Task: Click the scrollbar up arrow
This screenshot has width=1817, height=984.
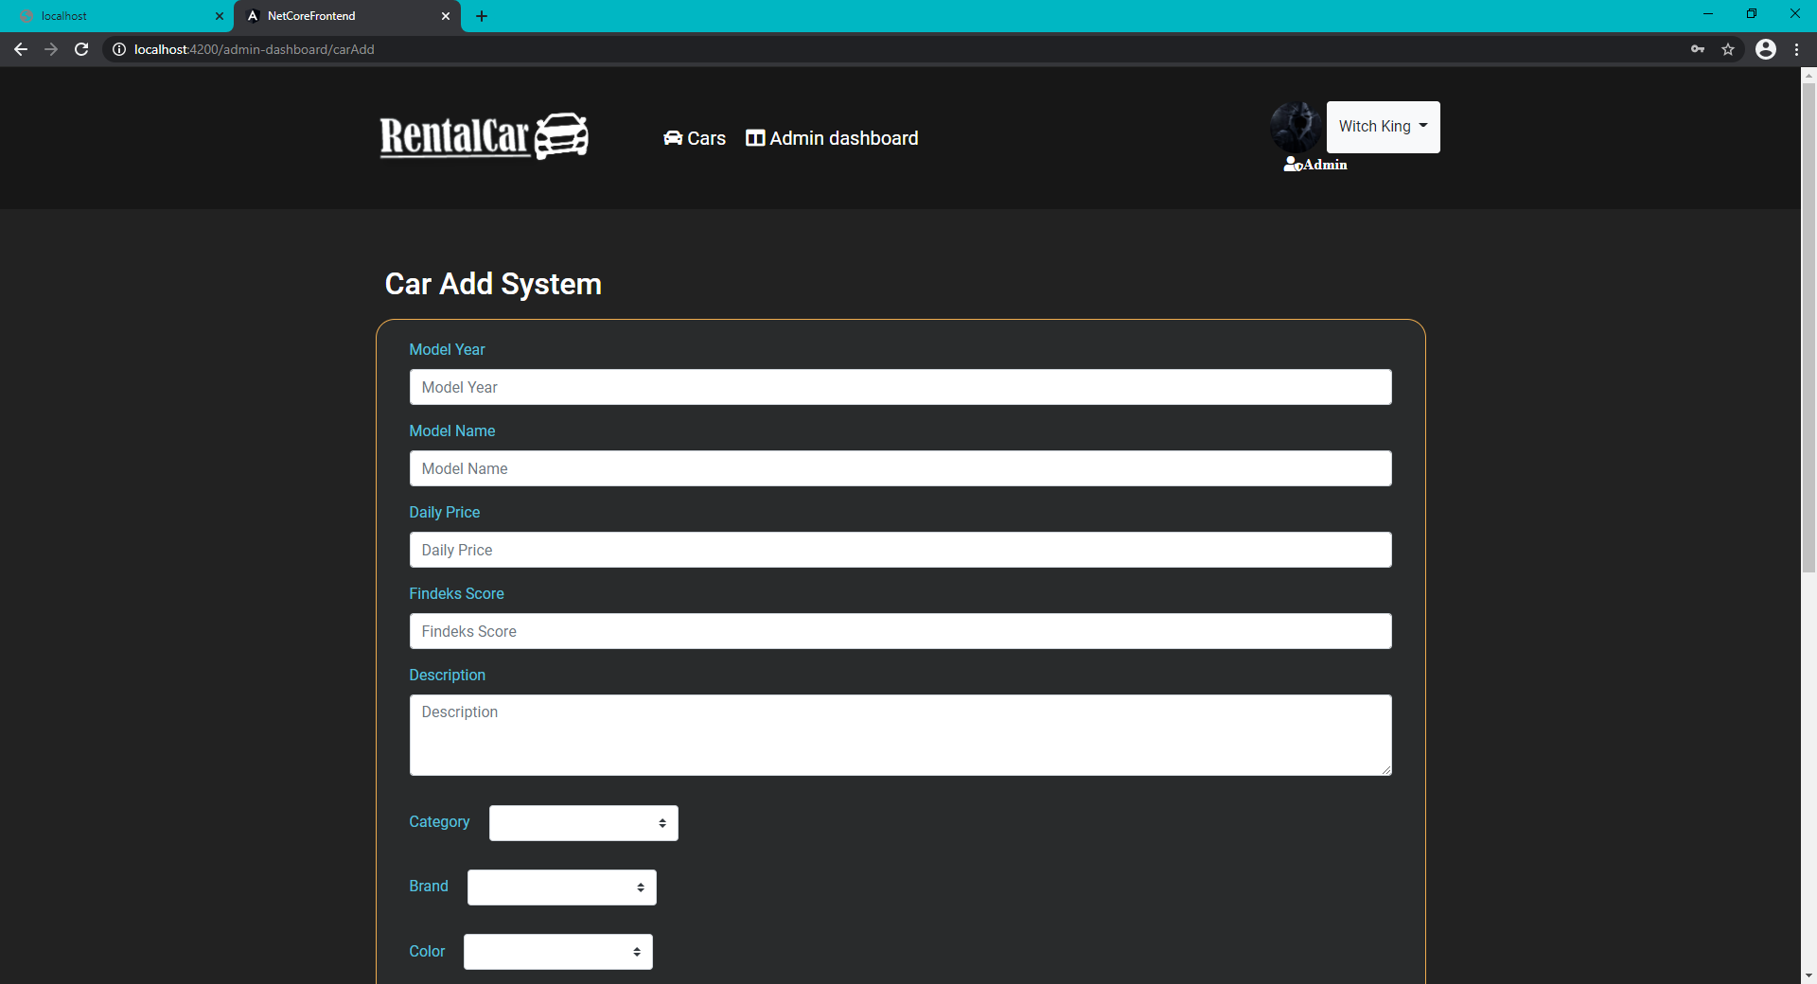Action: (1808, 74)
